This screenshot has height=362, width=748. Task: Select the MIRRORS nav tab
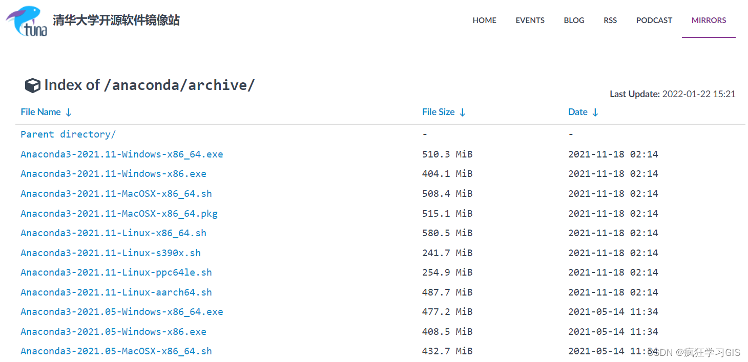pos(709,20)
